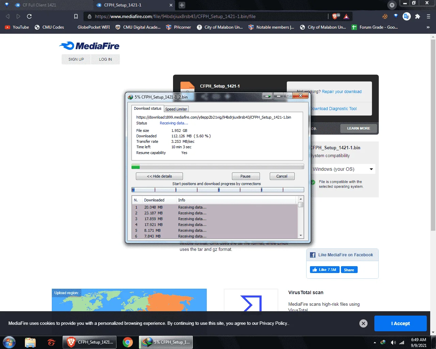
Task: Click the cookie extension icon
Action: click(x=385, y=16)
